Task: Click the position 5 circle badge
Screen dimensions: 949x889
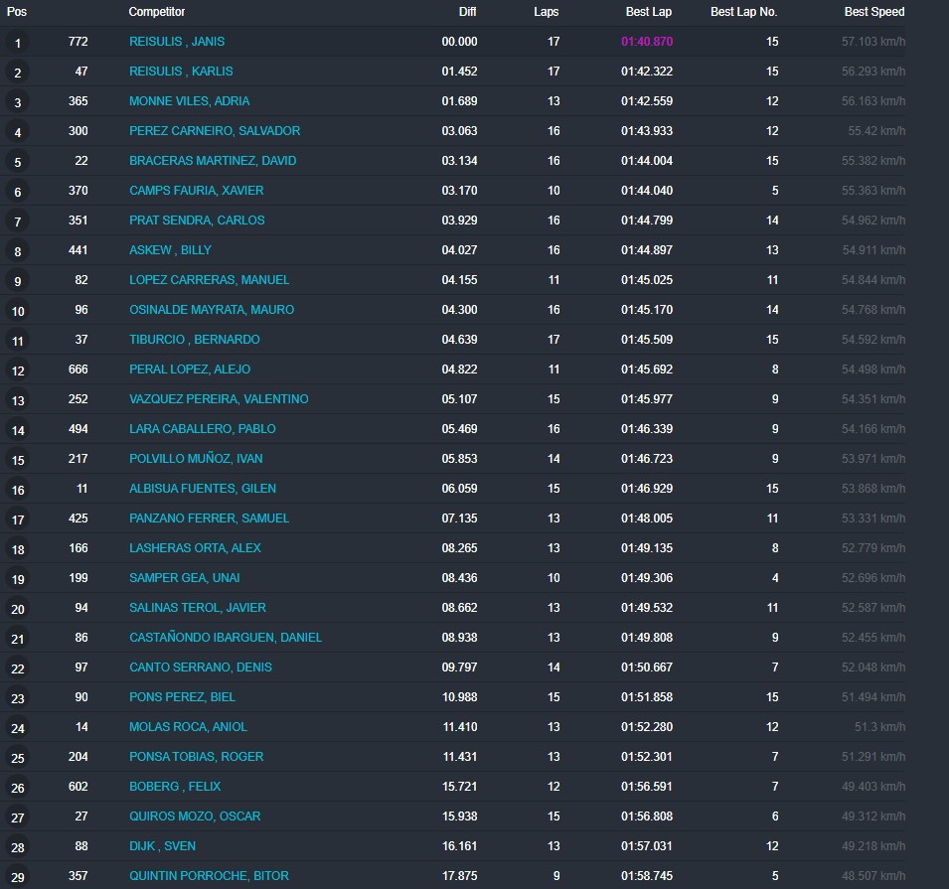Action: [x=17, y=162]
